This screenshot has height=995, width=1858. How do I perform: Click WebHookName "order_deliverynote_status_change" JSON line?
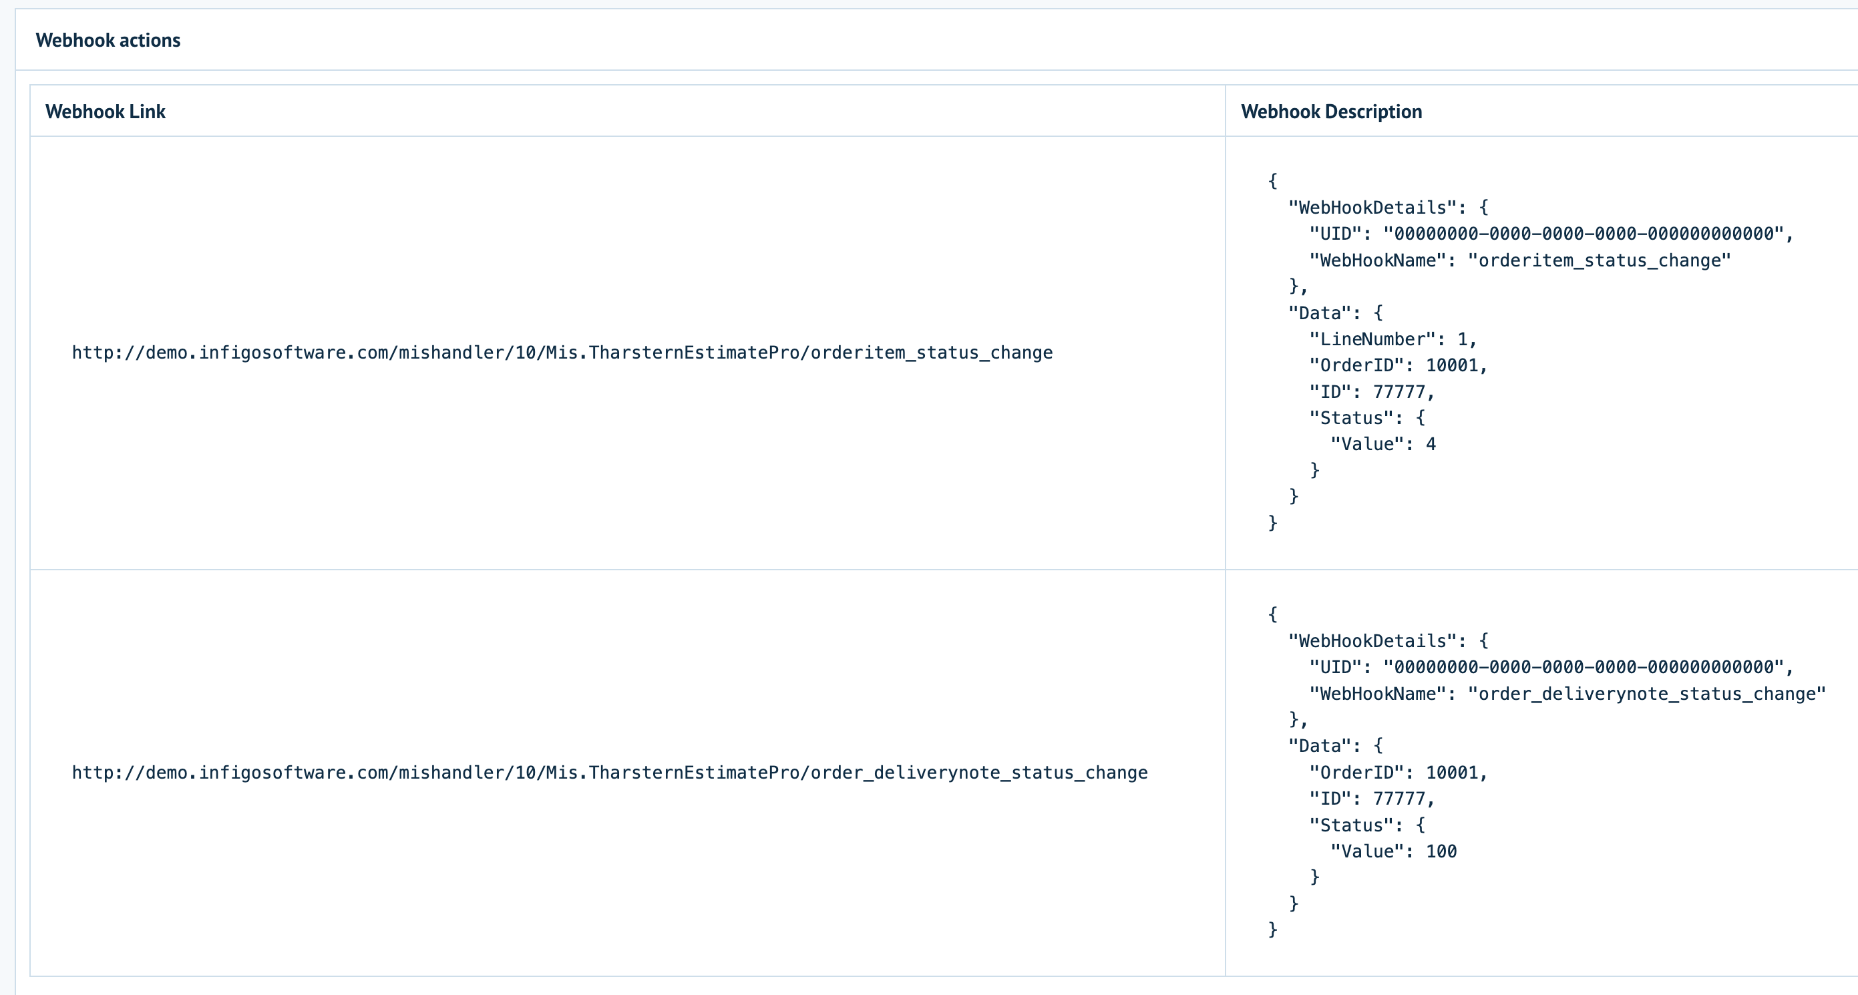(x=1568, y=694)
